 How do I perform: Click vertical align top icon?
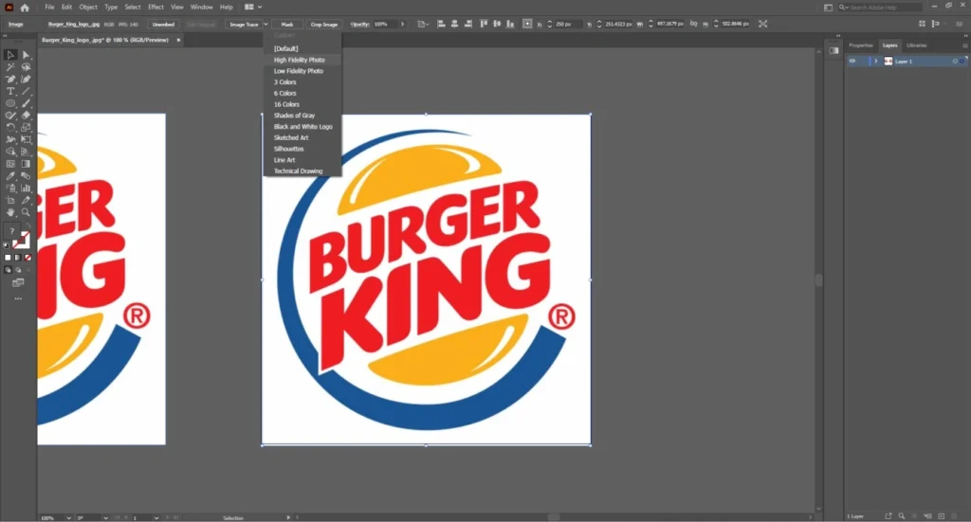484,24
